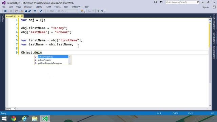This screenshot has width=217, height=122.
Task: Open the document tab list dropdown arrow
Action: [x=210, y=16]
